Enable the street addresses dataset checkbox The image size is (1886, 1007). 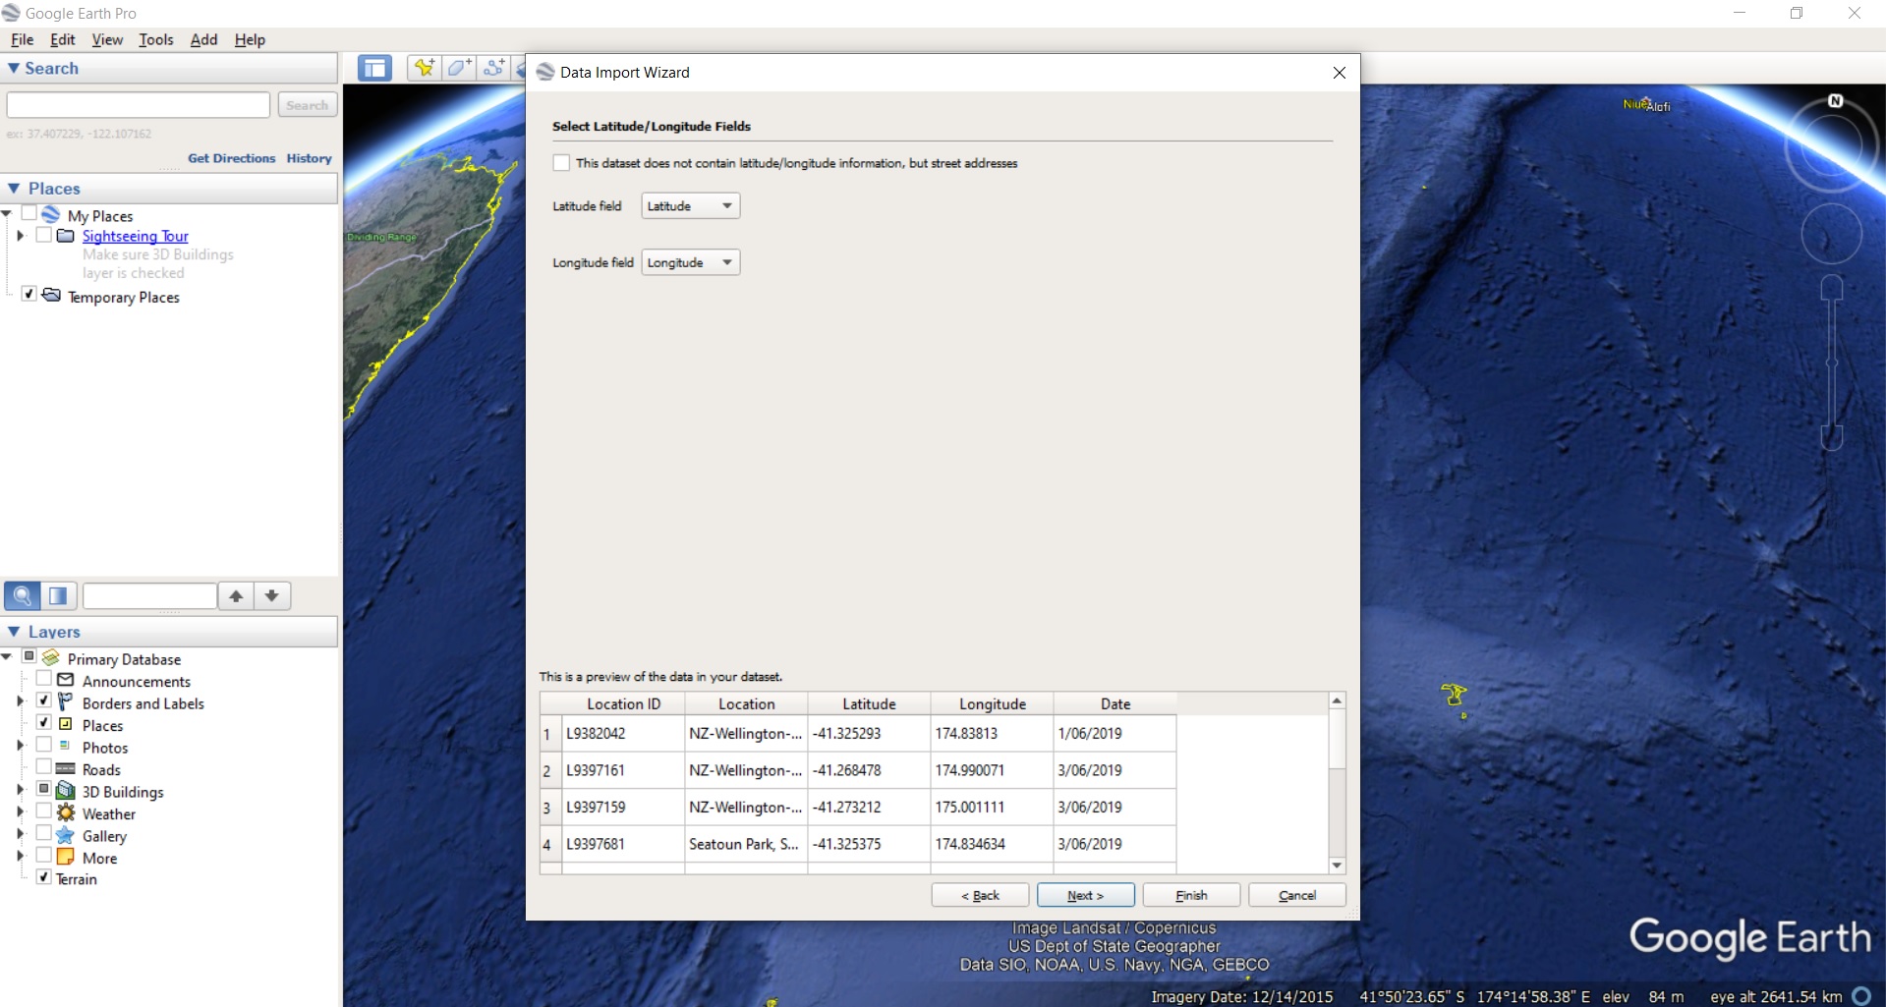pos(561,163)
